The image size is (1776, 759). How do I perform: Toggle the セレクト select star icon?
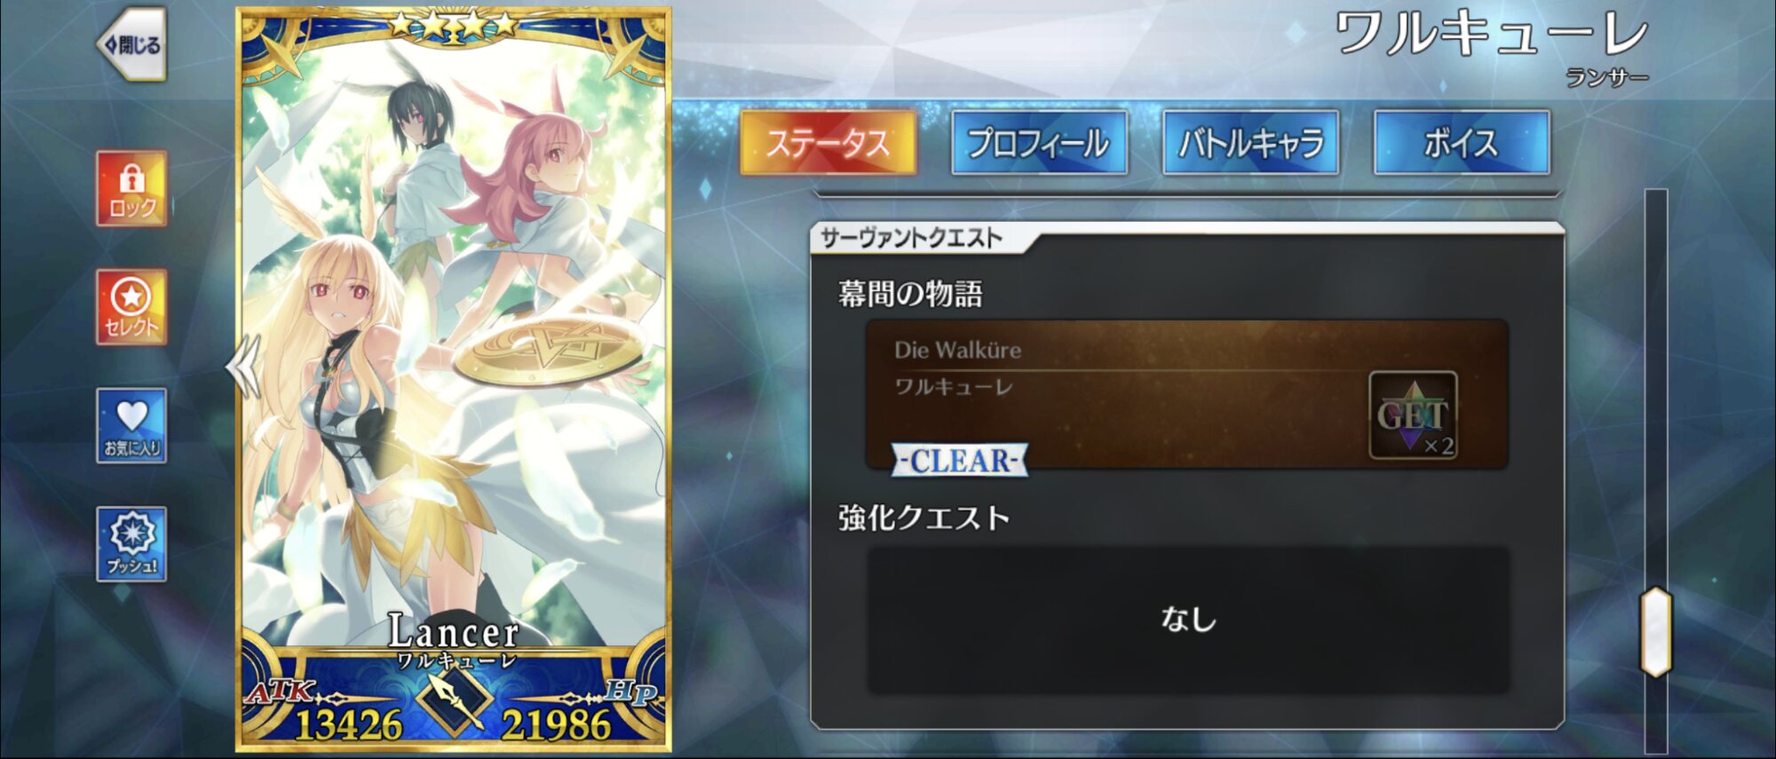pyautogui.click(x=131, y=307)
